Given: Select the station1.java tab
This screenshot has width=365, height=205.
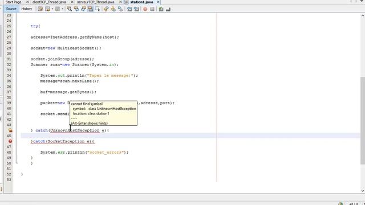Looking at the screenshot, I should [x=141, y=2].
